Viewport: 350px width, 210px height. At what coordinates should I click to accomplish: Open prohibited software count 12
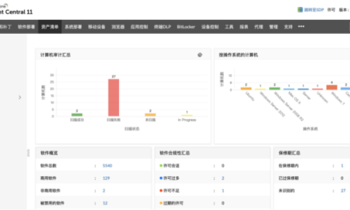(105, 203)
